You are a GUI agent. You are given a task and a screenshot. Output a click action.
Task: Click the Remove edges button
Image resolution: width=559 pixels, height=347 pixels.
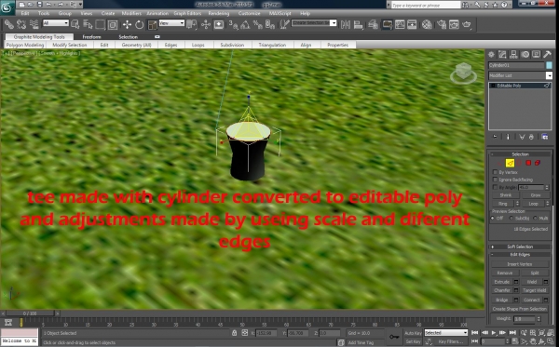[x=505, y=273]
